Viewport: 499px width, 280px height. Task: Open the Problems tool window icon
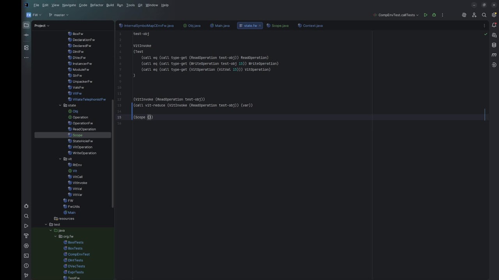coord(26,266)
